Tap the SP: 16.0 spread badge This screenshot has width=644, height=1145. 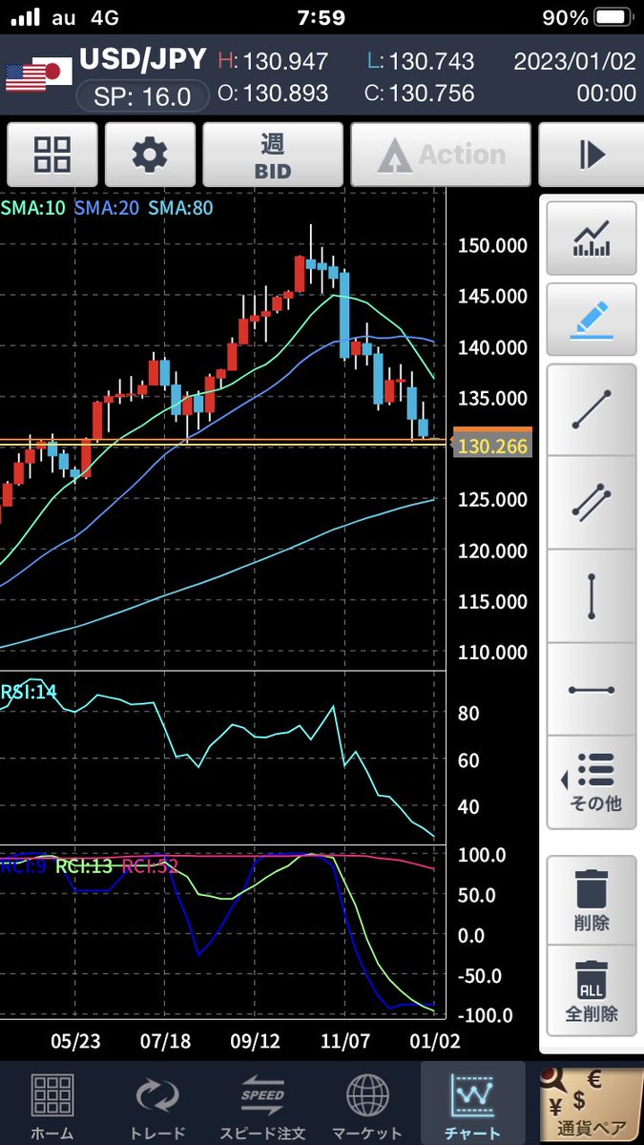pos(141,96)
